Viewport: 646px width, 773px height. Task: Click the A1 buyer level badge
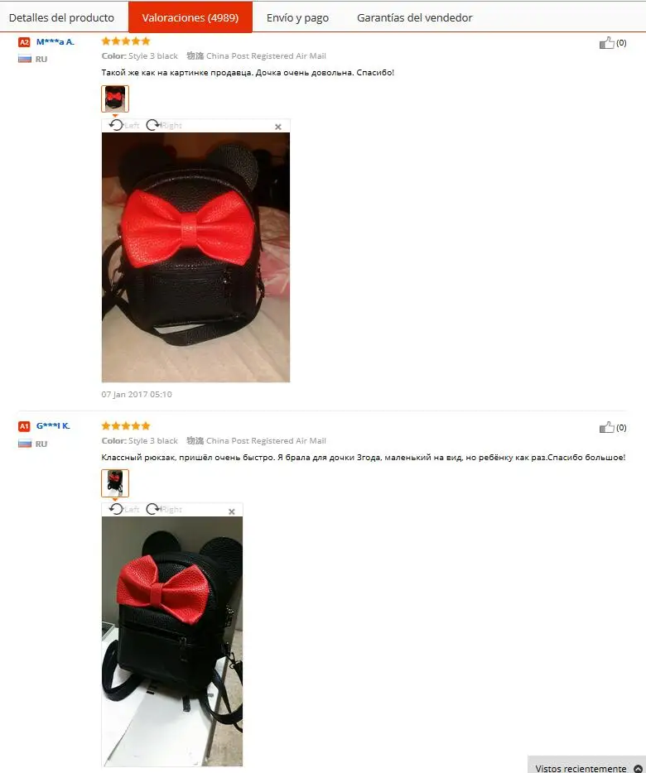point(24,426)
